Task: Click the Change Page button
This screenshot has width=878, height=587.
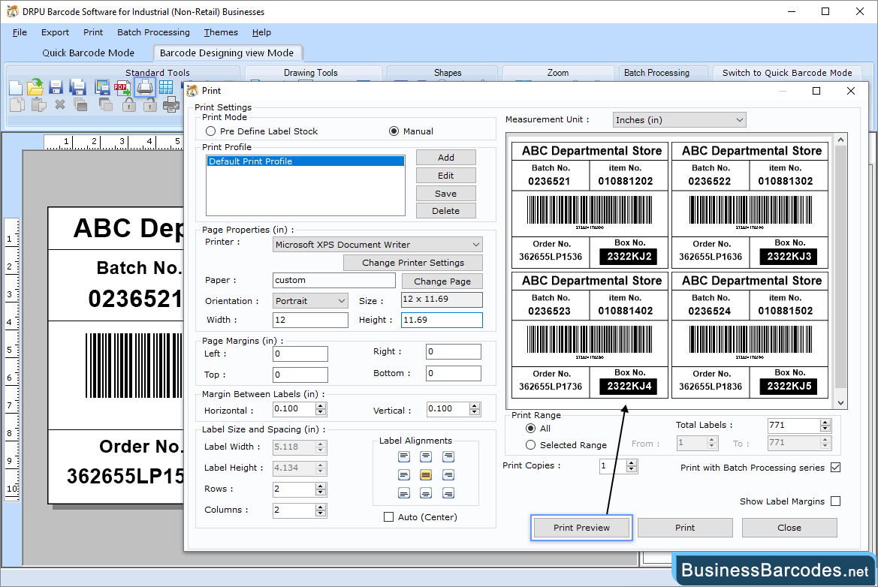Action: tap(442, 281)
